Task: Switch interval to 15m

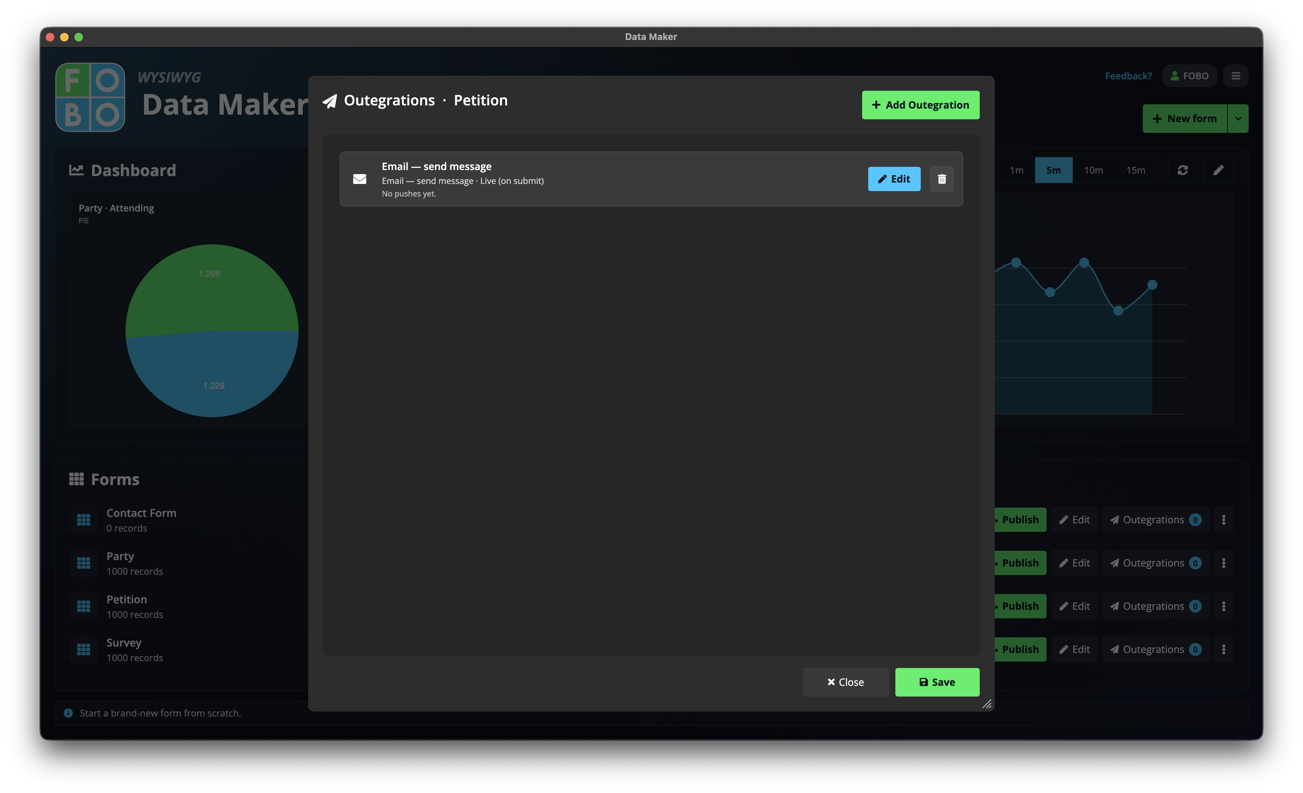Action: (x=1136, y=170)
